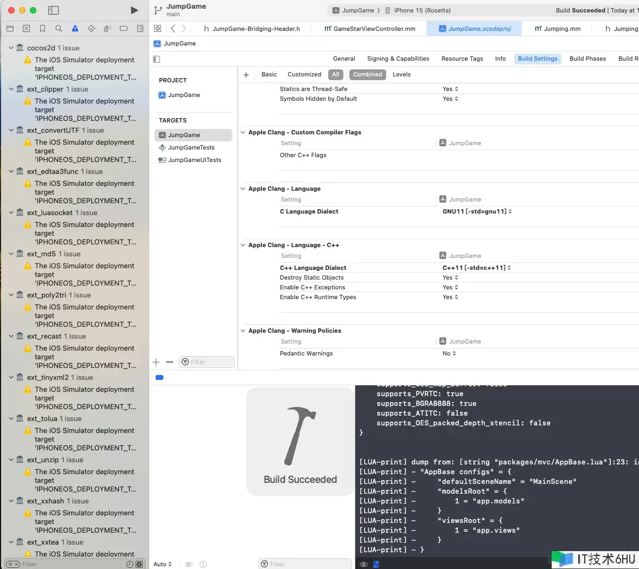Click the variables view Filter field
This screenshot has width=639, height=569.
tap(305, 564)
